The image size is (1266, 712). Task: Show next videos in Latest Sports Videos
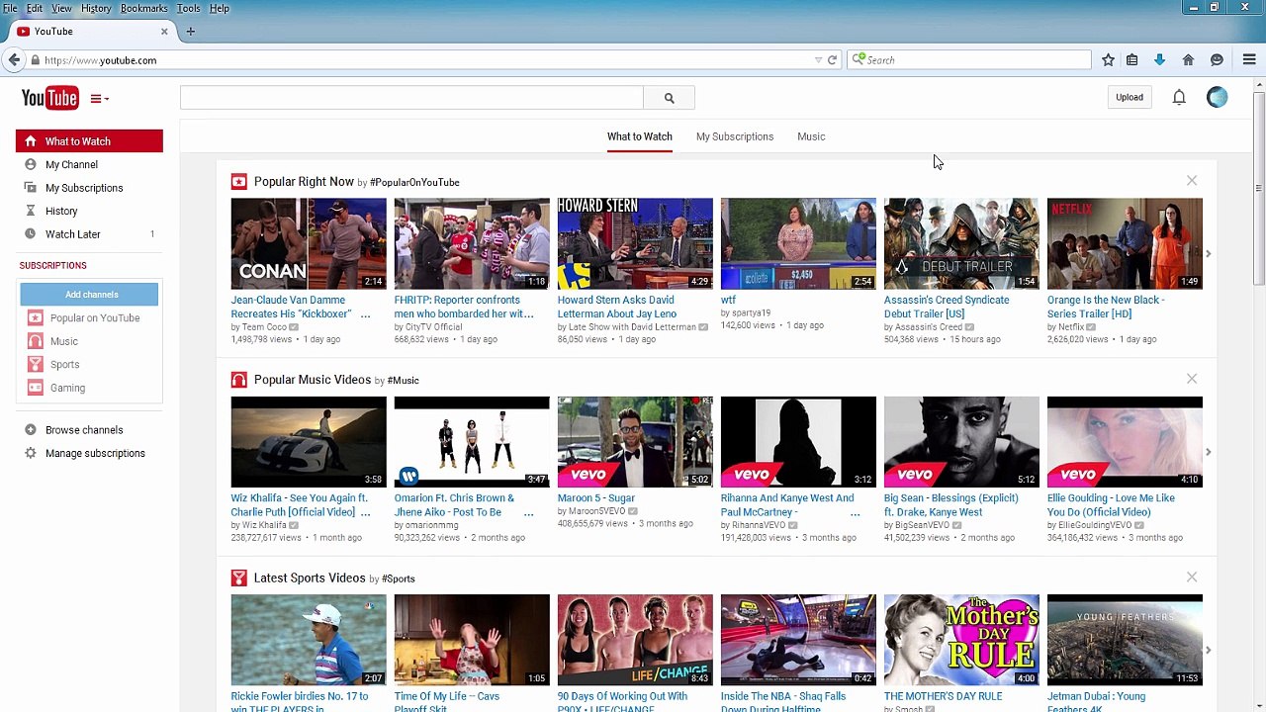click(1208, 650)
